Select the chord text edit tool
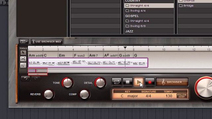This screenshot has width=212, height=119. point(23,65)
